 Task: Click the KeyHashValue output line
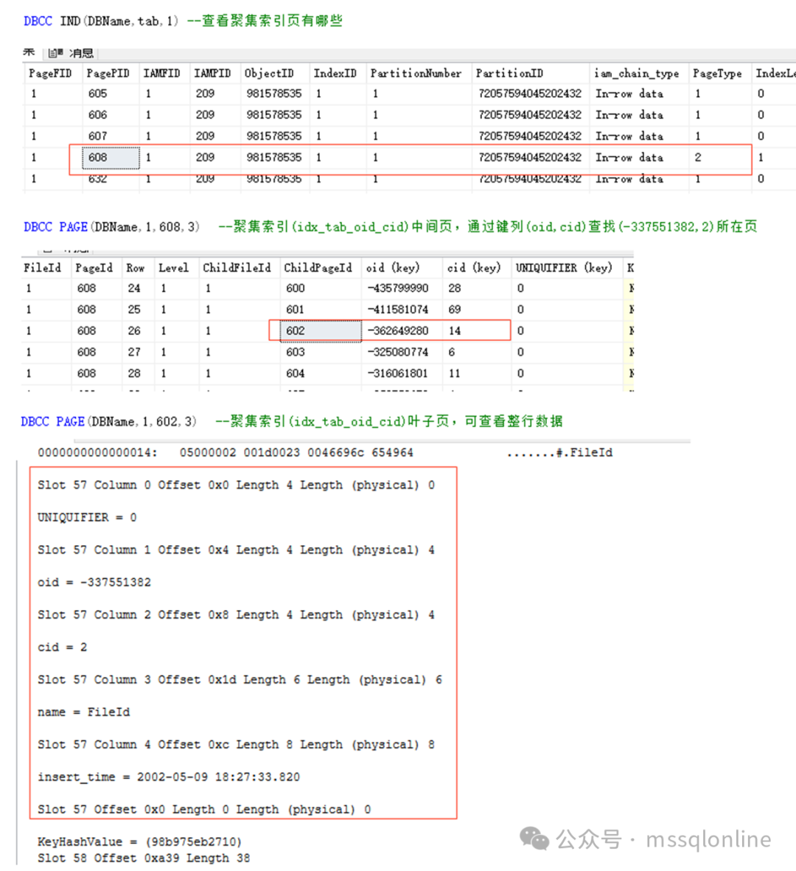[x=139, y=841]
